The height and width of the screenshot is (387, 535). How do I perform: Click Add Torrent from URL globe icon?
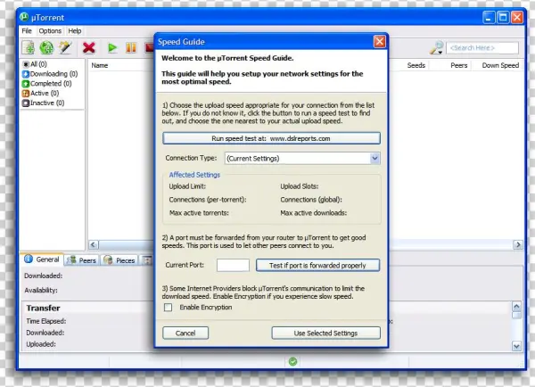46,48
